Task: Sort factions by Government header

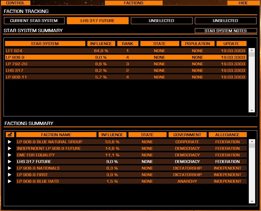Action: click(187, 135)
